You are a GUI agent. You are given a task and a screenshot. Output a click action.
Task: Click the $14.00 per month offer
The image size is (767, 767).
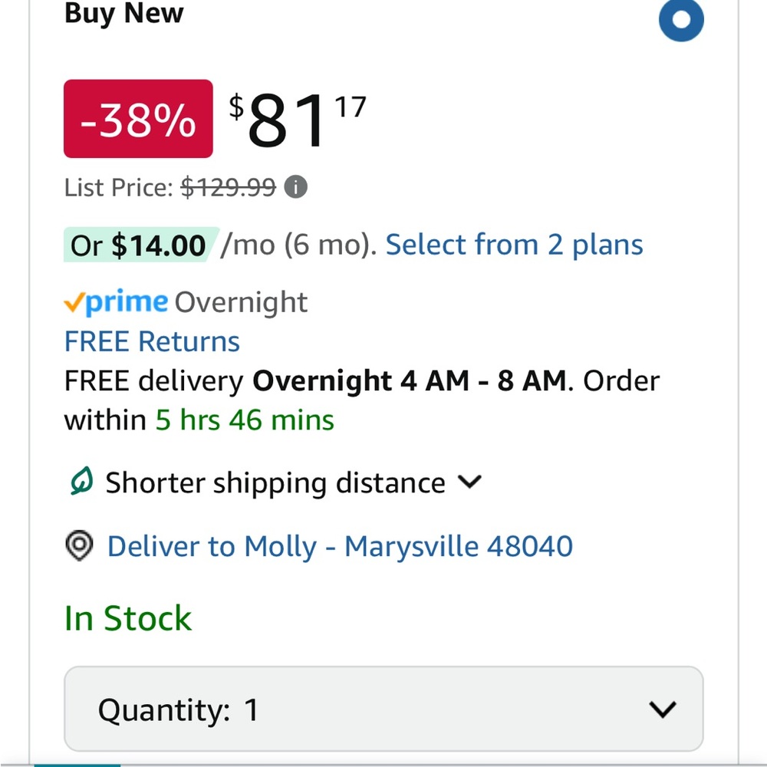[x=138, y=245]
